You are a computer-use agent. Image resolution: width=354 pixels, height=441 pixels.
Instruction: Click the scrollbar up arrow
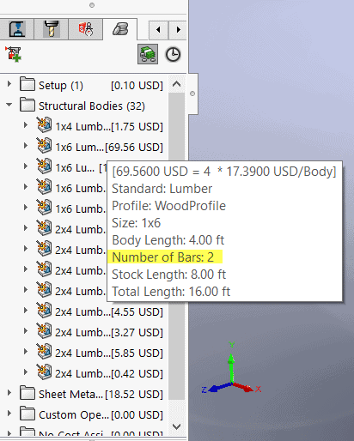(177, 84)
